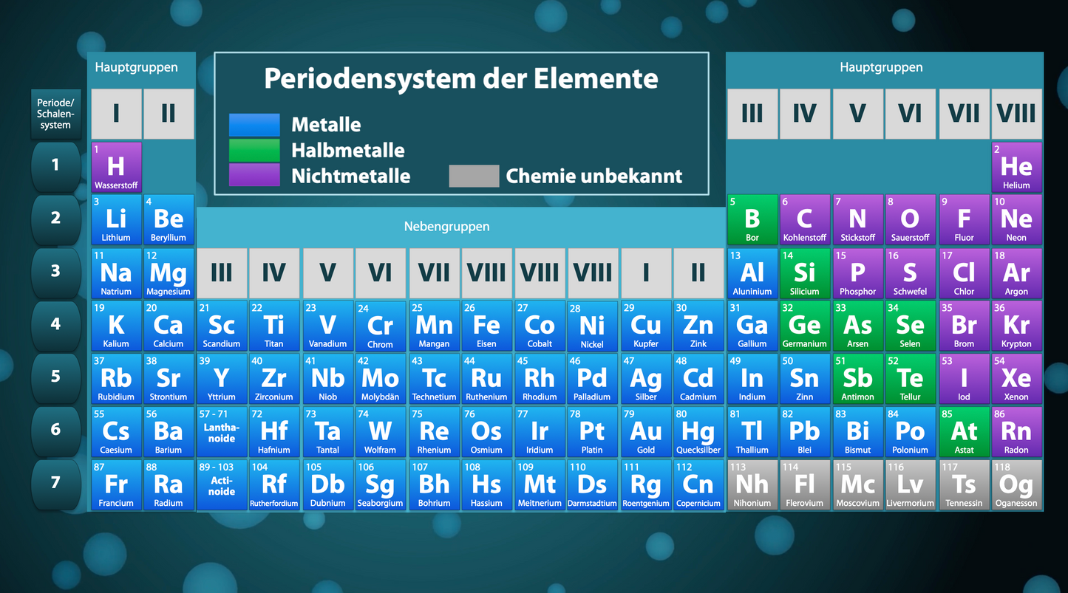
Task: Open the Gold (Au) element tile
Action: pyautogui.click(x=645, y=432)
